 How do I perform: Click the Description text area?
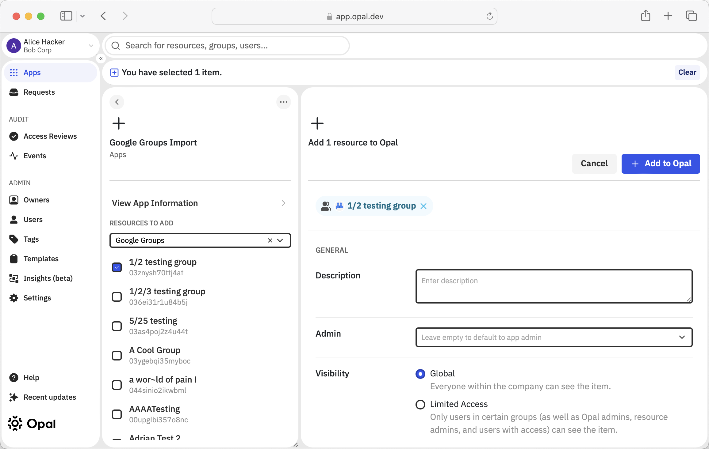coord(554,286)
